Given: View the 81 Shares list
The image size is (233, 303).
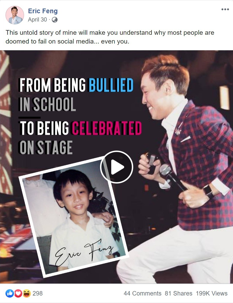Looking at the screenshot, I should 179,293.
